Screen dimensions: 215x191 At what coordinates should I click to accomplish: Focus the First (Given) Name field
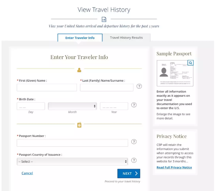(47, 87)
